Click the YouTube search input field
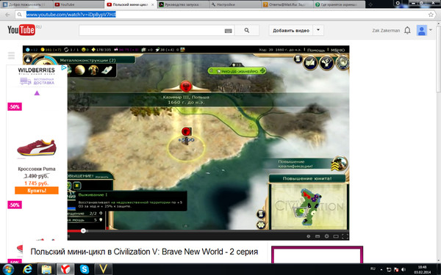This screenshot has width=441, height=275. pos(157,30)
